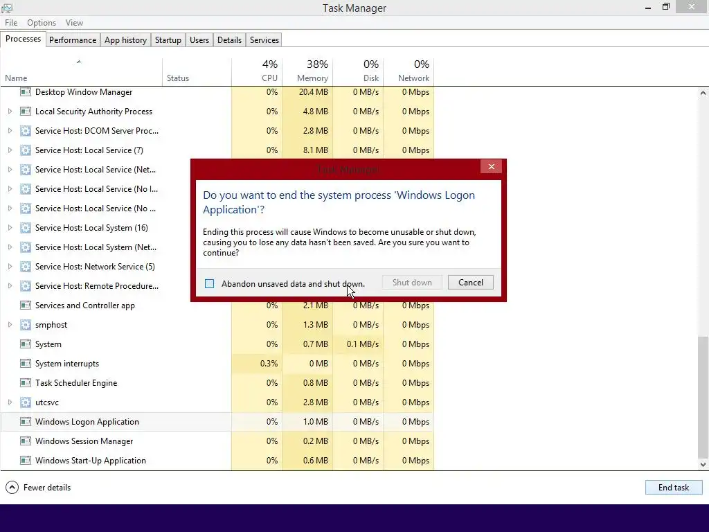709x532 pixels.
Task: Click gear icon of Local Service (7)
Action: click(x=26, y=150)
